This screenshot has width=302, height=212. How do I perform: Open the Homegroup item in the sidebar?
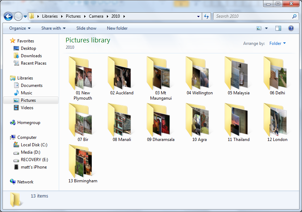click(29, 123)
